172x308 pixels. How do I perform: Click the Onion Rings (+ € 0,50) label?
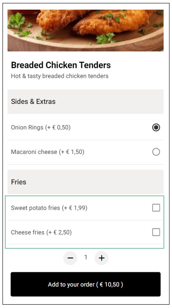pyautogui.click(x=40, y=127)
